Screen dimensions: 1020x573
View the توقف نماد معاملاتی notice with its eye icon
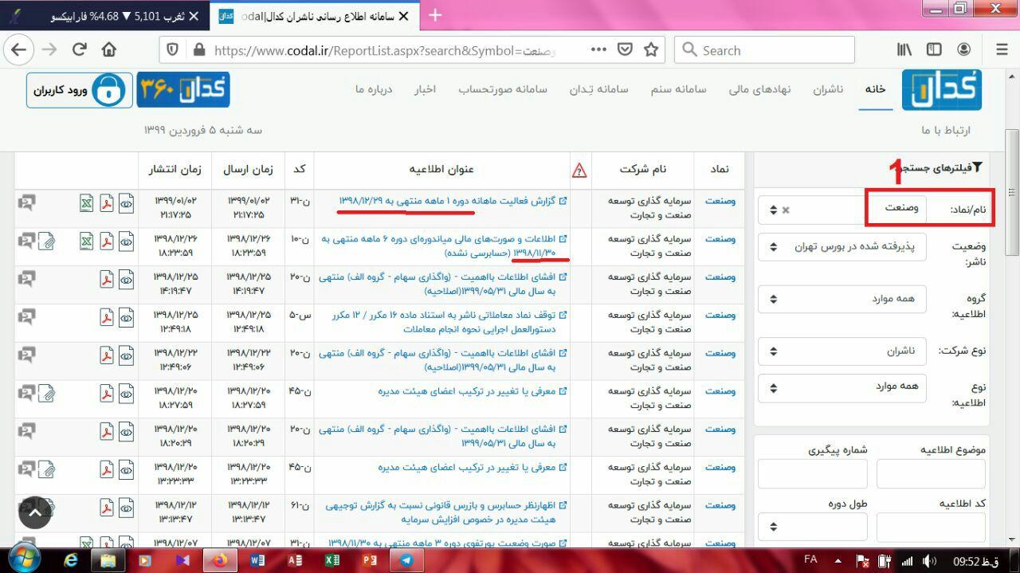[x=126, y=317]
